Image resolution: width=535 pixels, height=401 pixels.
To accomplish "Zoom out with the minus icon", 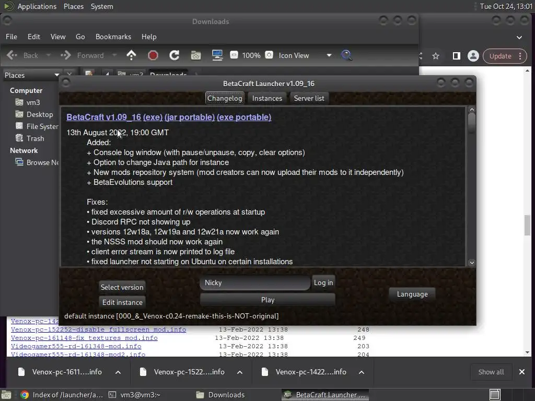I will (x=234, y=55).
